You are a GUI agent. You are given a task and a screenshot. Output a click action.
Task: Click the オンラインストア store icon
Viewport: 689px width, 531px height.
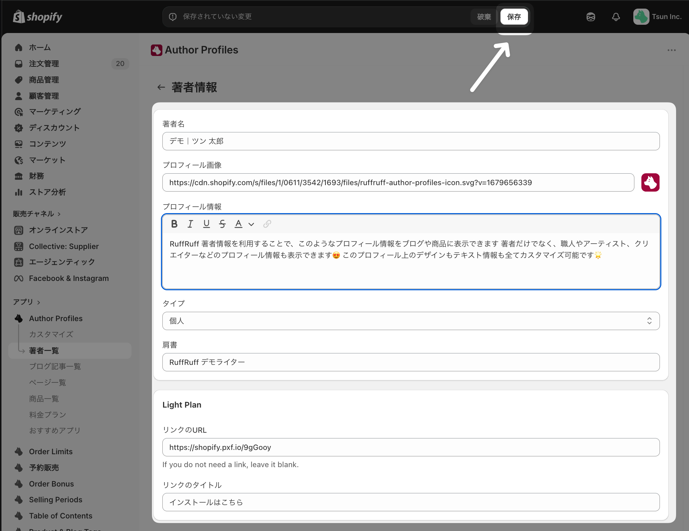click(19, 230)
